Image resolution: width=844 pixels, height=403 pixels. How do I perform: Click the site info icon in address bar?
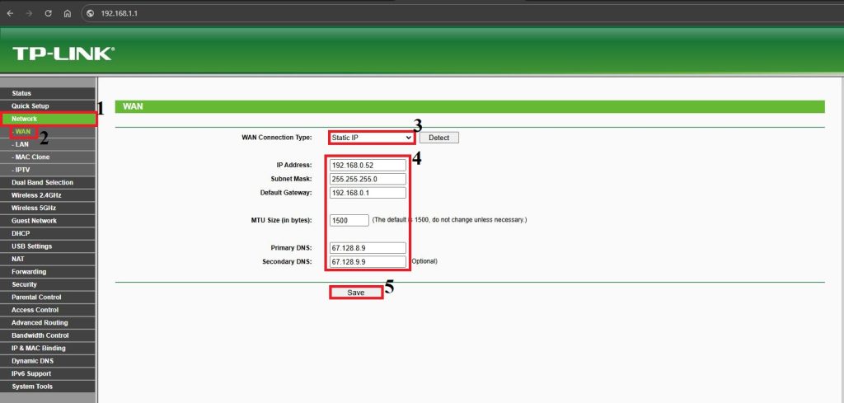point(91,13)
